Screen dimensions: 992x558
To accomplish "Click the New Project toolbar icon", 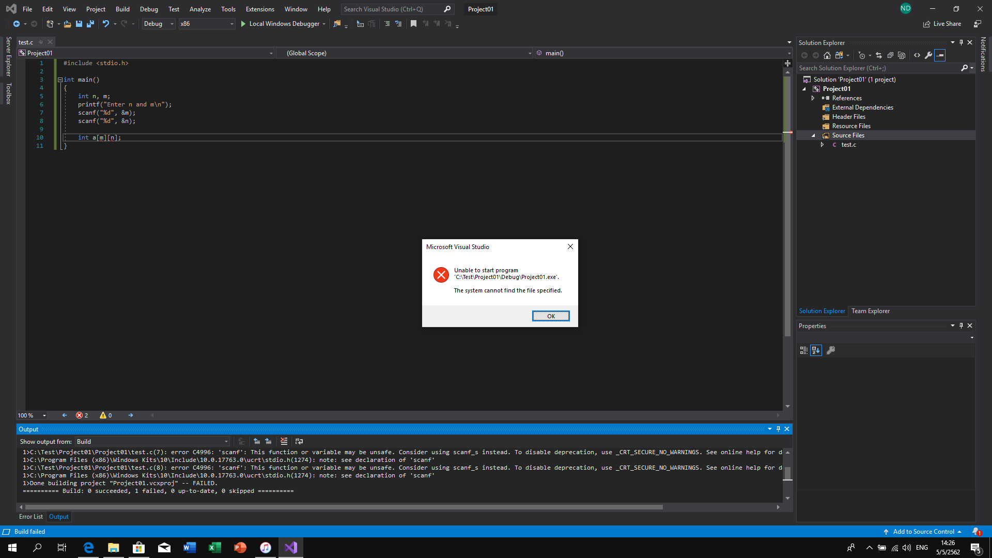I will pyautogui.click(x=50, y=24).
